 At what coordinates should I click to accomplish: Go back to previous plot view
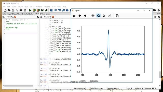pyautogui.click(x=80, y=16)
